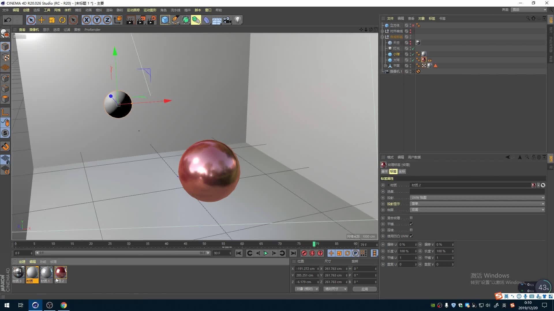Open the 渲染 menu in the menu bar
554x311 pixels.
109,10
